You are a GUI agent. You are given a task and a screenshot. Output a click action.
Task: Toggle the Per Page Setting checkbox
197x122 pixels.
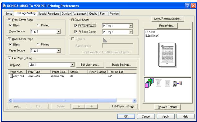click(9, 58)
